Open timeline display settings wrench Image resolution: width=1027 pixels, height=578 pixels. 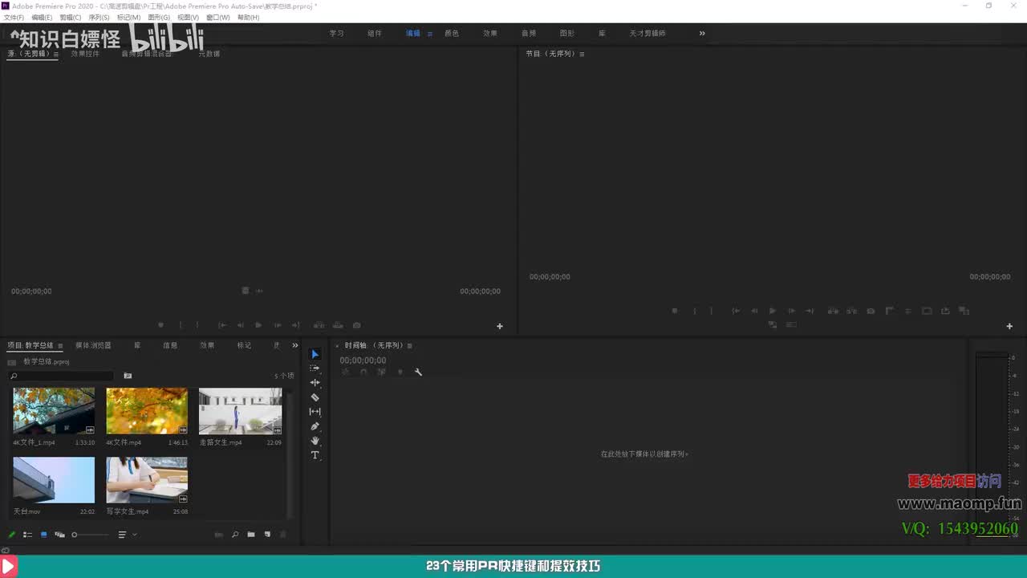click(418, 372)
